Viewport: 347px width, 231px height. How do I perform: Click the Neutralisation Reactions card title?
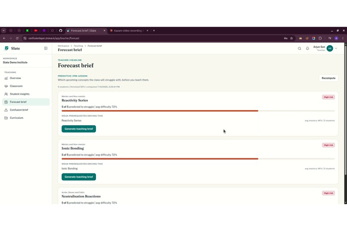point(81,196)
